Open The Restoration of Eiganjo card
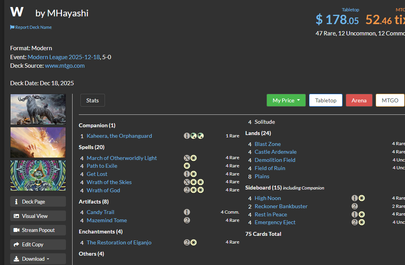405x265 pixels. point(119,242)
